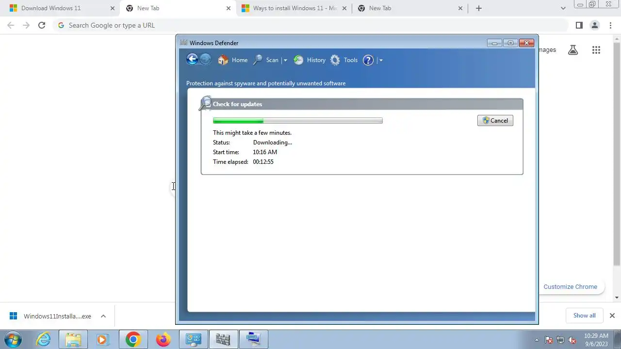
Task: Switch to the first New Tab
Action: 177,8
